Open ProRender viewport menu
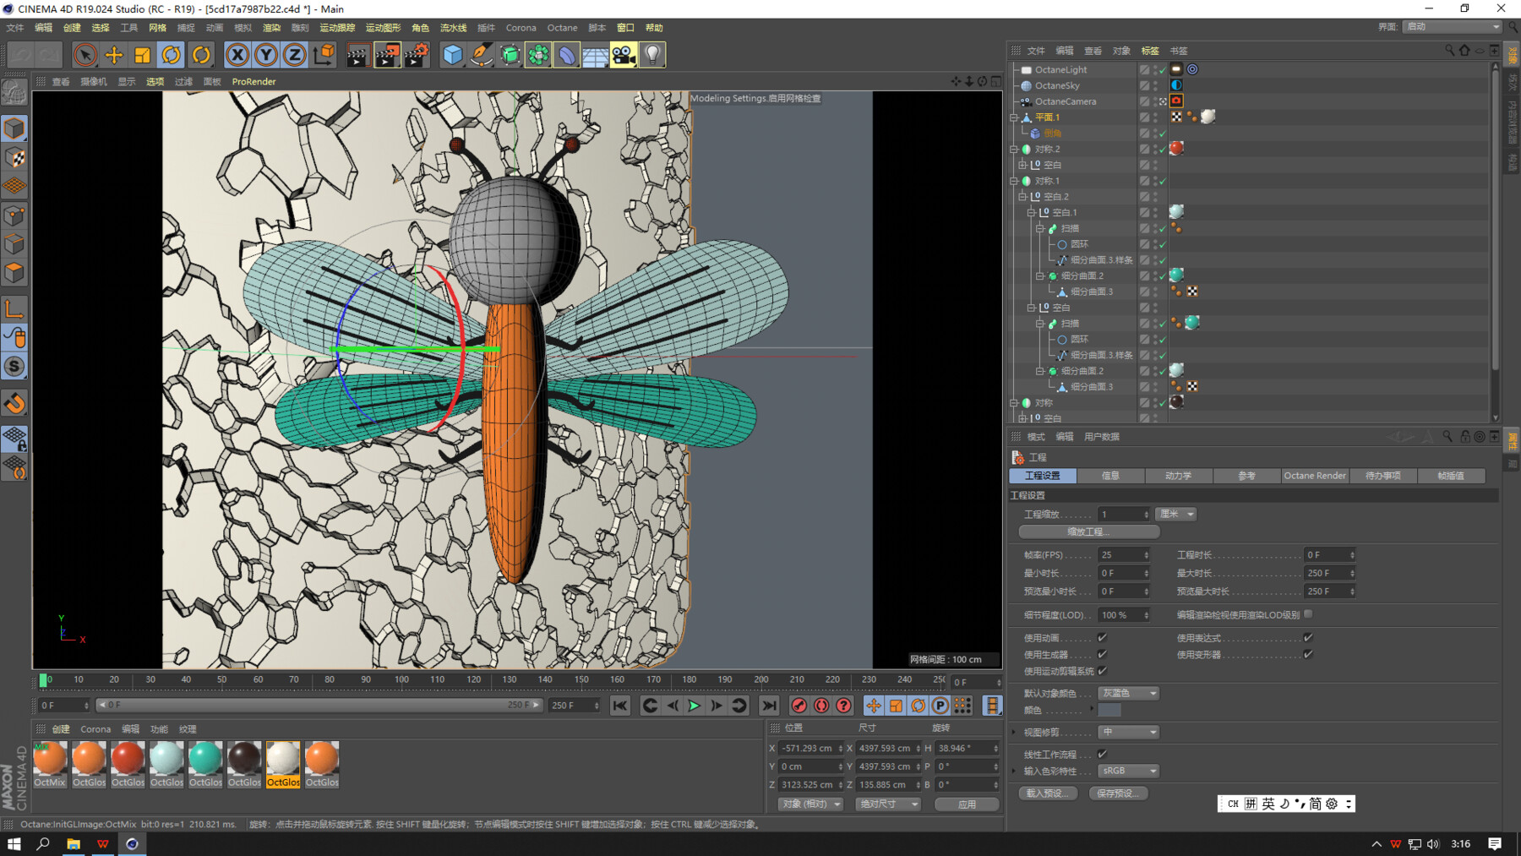Viewport: 1521px width, 856px height. [253, 82]
